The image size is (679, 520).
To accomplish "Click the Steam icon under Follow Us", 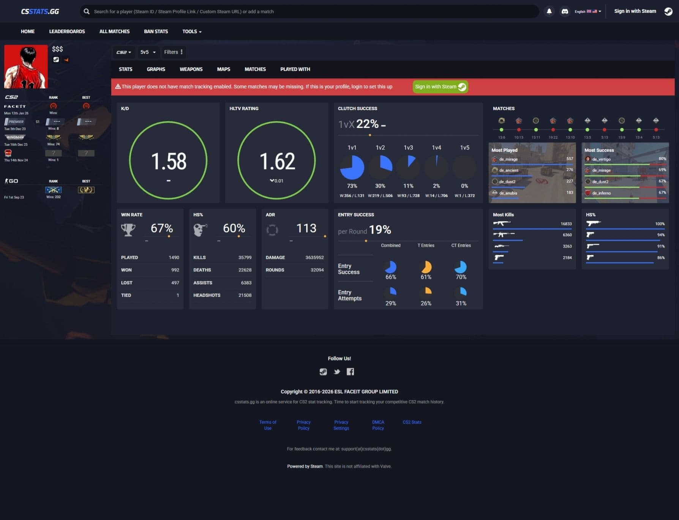I will (323, 372).
